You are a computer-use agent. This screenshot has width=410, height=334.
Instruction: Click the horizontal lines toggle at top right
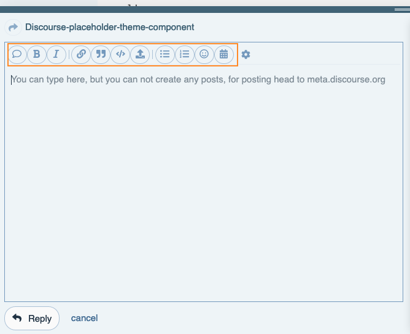click(401, 10)
